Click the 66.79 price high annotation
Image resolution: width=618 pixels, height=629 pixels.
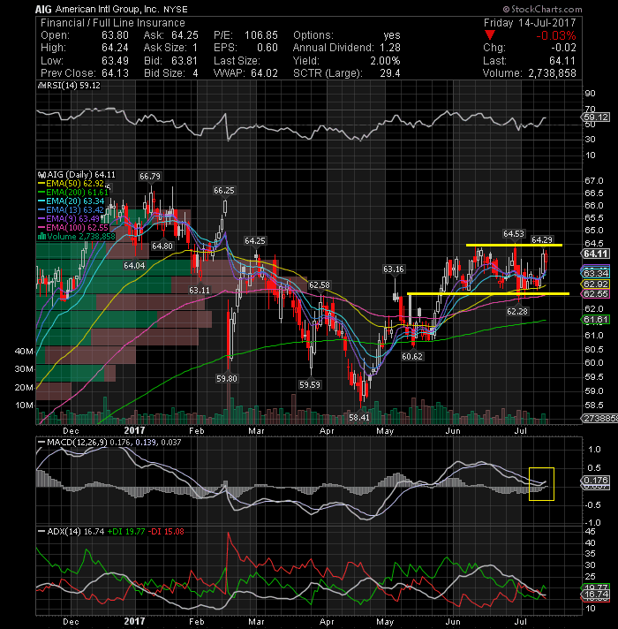[x=150, y=176]
